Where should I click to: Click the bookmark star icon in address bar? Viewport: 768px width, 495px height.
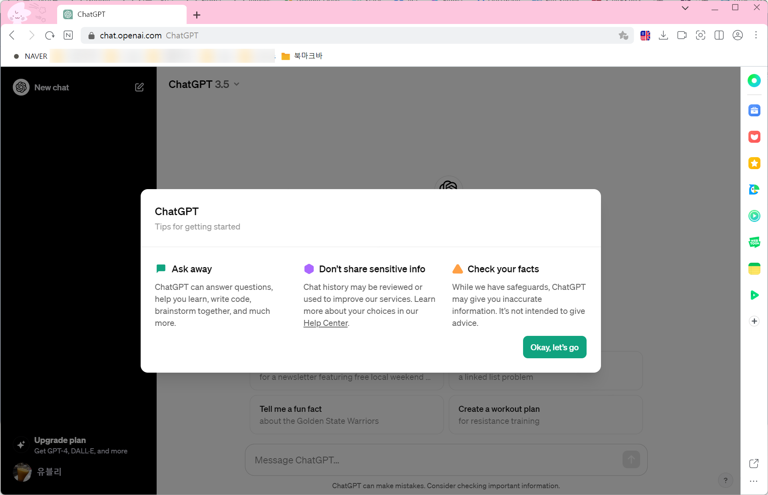[x=623, y=36]
